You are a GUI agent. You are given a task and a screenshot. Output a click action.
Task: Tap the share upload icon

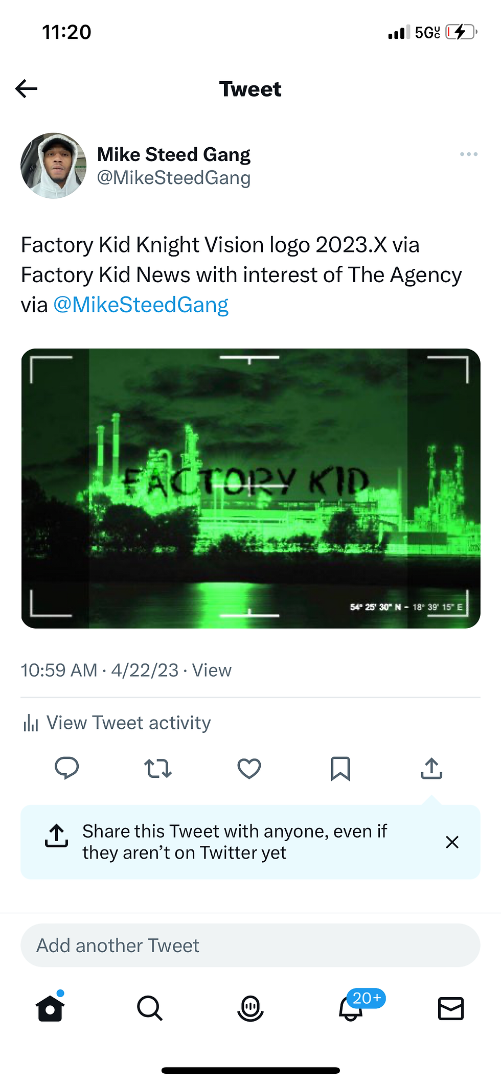[x=431, y=768]
